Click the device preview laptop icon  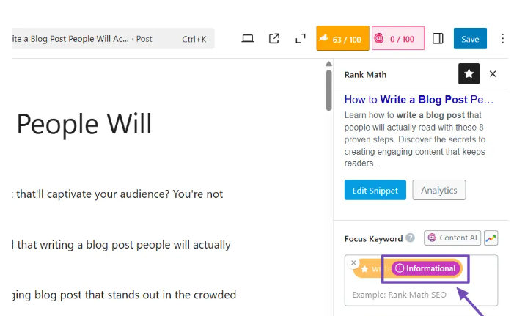click(x=248, y=39)
